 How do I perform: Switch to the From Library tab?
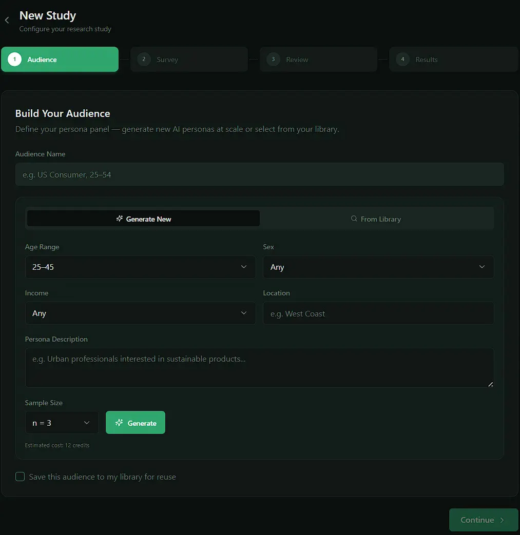[376, 219]
